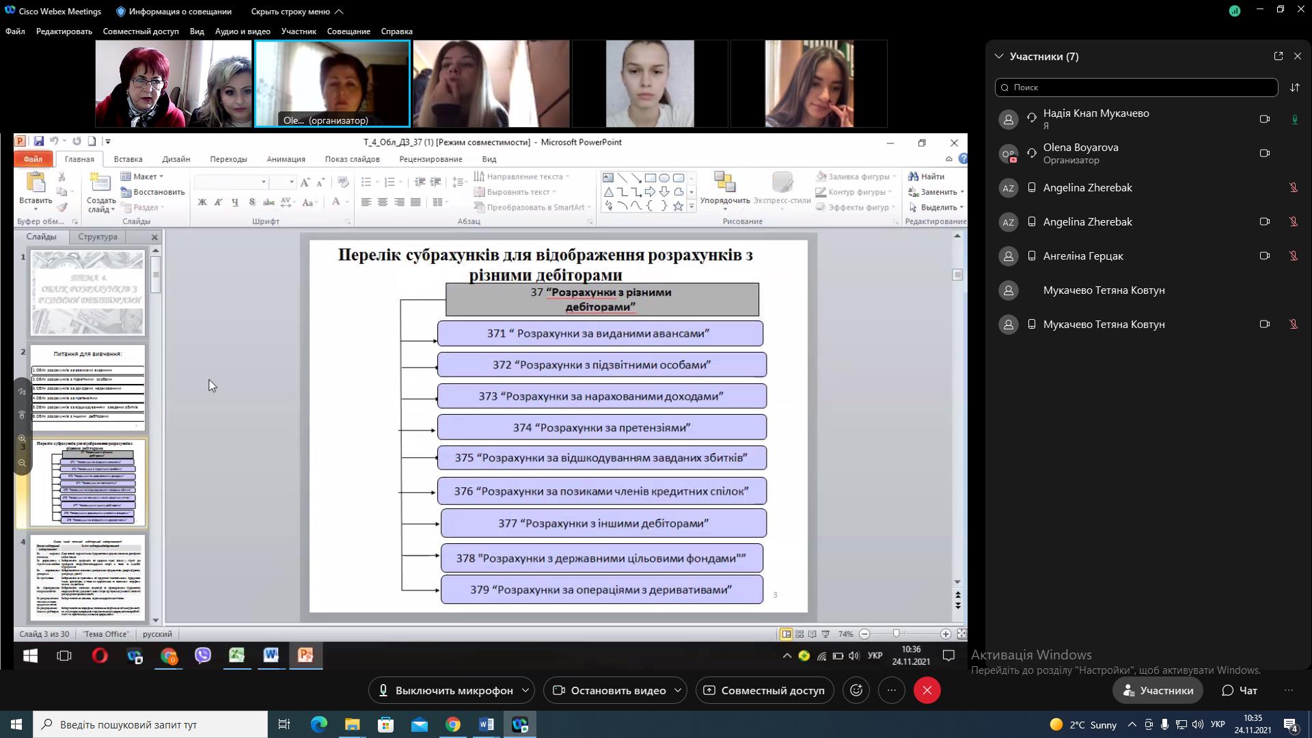Align paragraph text to the left
1312x738 pixels.
(366, 202)
